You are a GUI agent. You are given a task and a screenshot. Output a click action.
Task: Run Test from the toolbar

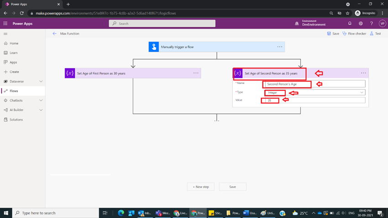tap(375, 34)
